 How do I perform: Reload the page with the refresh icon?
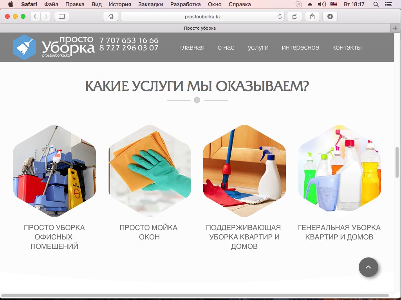(280, 16)
